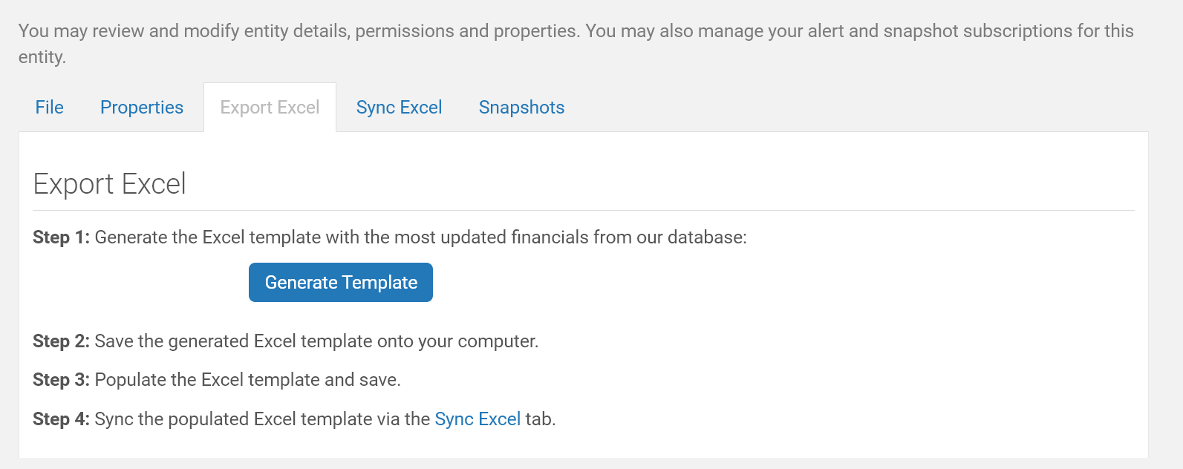Click the word tab ending Step 4
Viewport: 1183px width, 469px height.
(x=541, y=419)
